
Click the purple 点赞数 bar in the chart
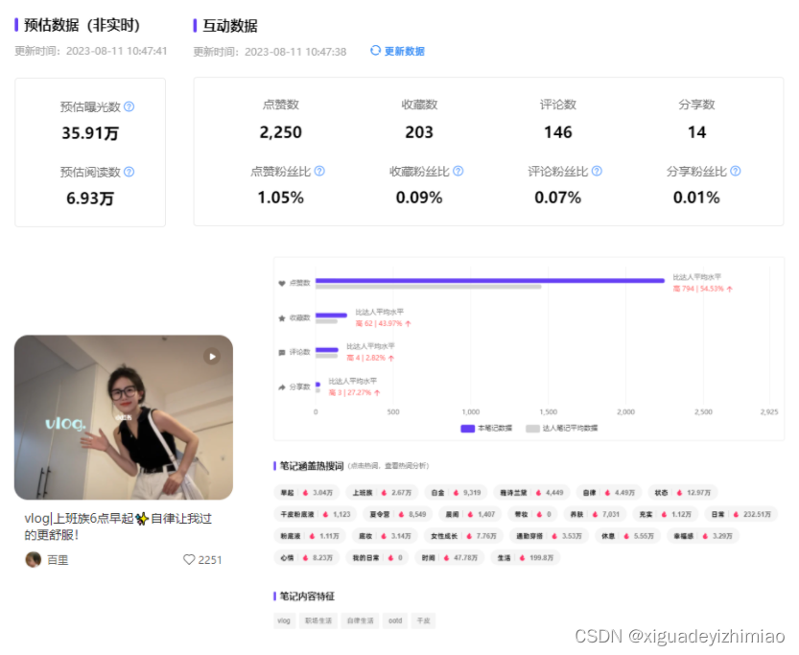tap(490, 280)
